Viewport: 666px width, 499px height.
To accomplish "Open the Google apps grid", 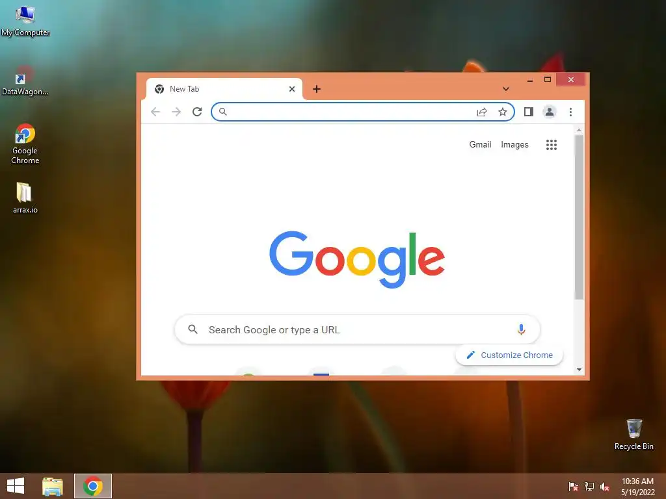I will [x=552, y=145].
